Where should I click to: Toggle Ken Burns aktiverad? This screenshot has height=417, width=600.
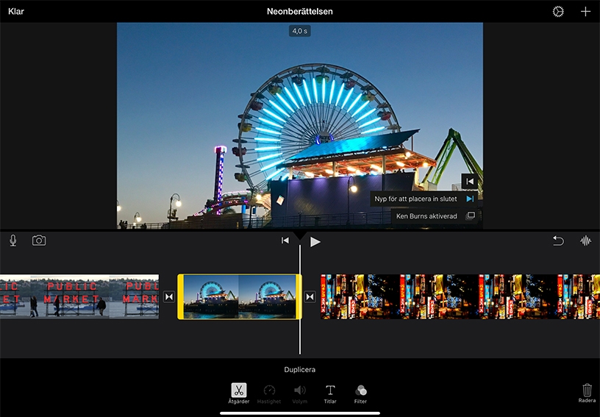435,216
